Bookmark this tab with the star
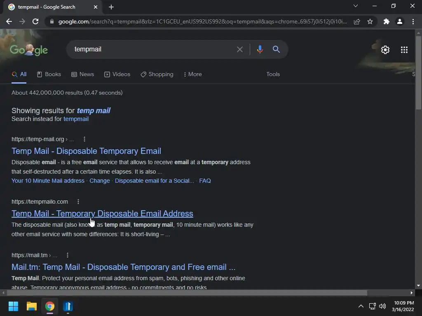This screenshot has width=422, height=316. pos(370,21)
